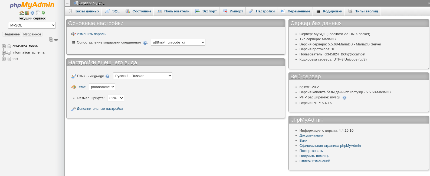Click the text Версия протокола: 10

point(317,49)
